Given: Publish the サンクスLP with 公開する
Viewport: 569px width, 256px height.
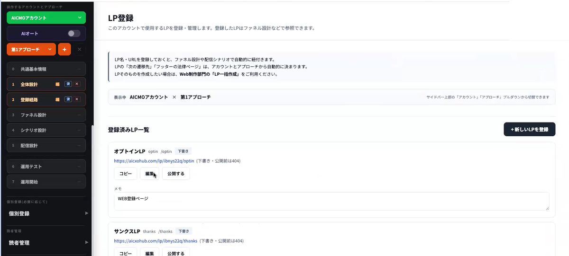Looking at the screenshot, I should (x=176, y=253).
